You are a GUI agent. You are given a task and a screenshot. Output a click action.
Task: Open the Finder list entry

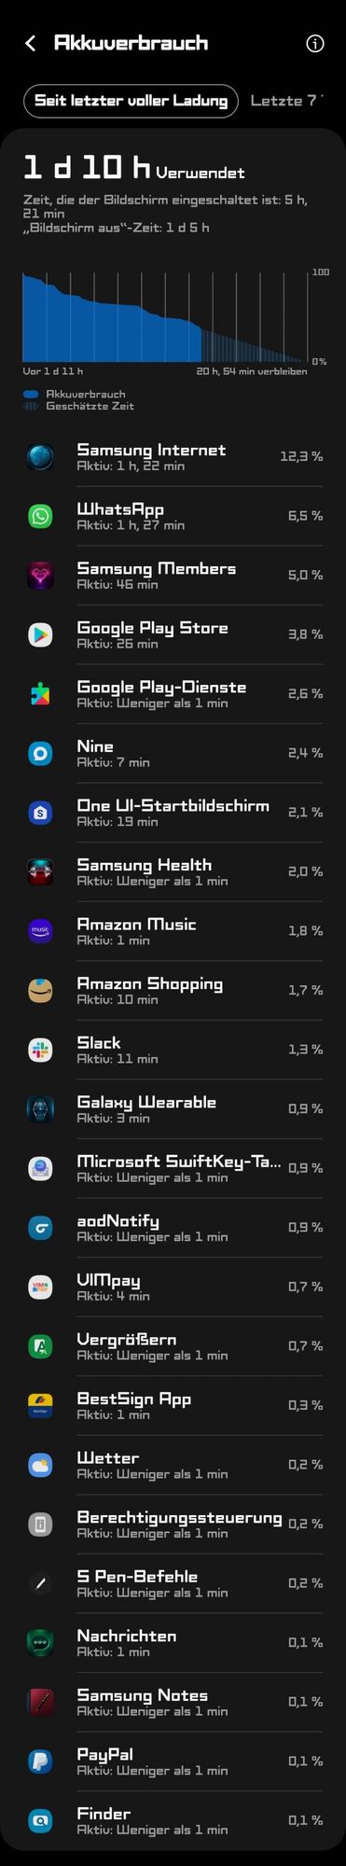[173, 1820]
